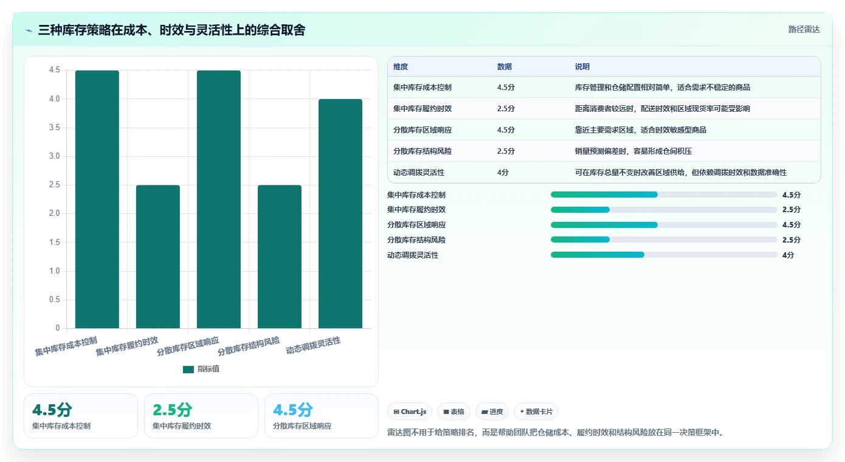Click the 4.5 y-axis tick label
Viewport: 845px width, 462px height.
pyautogui.click(x=54, y=70)
